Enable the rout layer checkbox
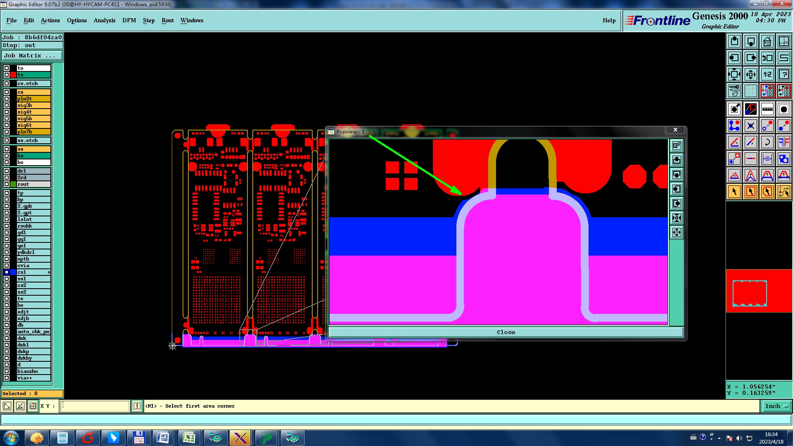The image size is (793, 446). coord(7,184)
